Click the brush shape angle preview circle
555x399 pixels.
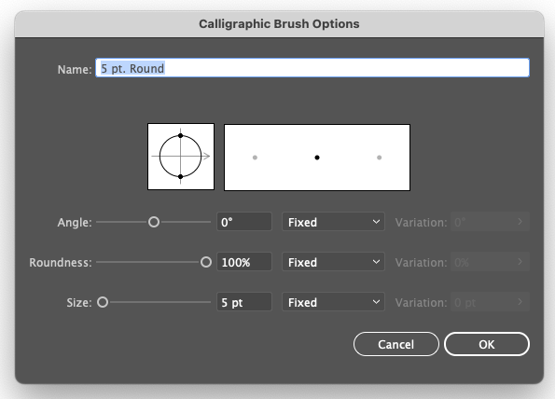[181, 156]
